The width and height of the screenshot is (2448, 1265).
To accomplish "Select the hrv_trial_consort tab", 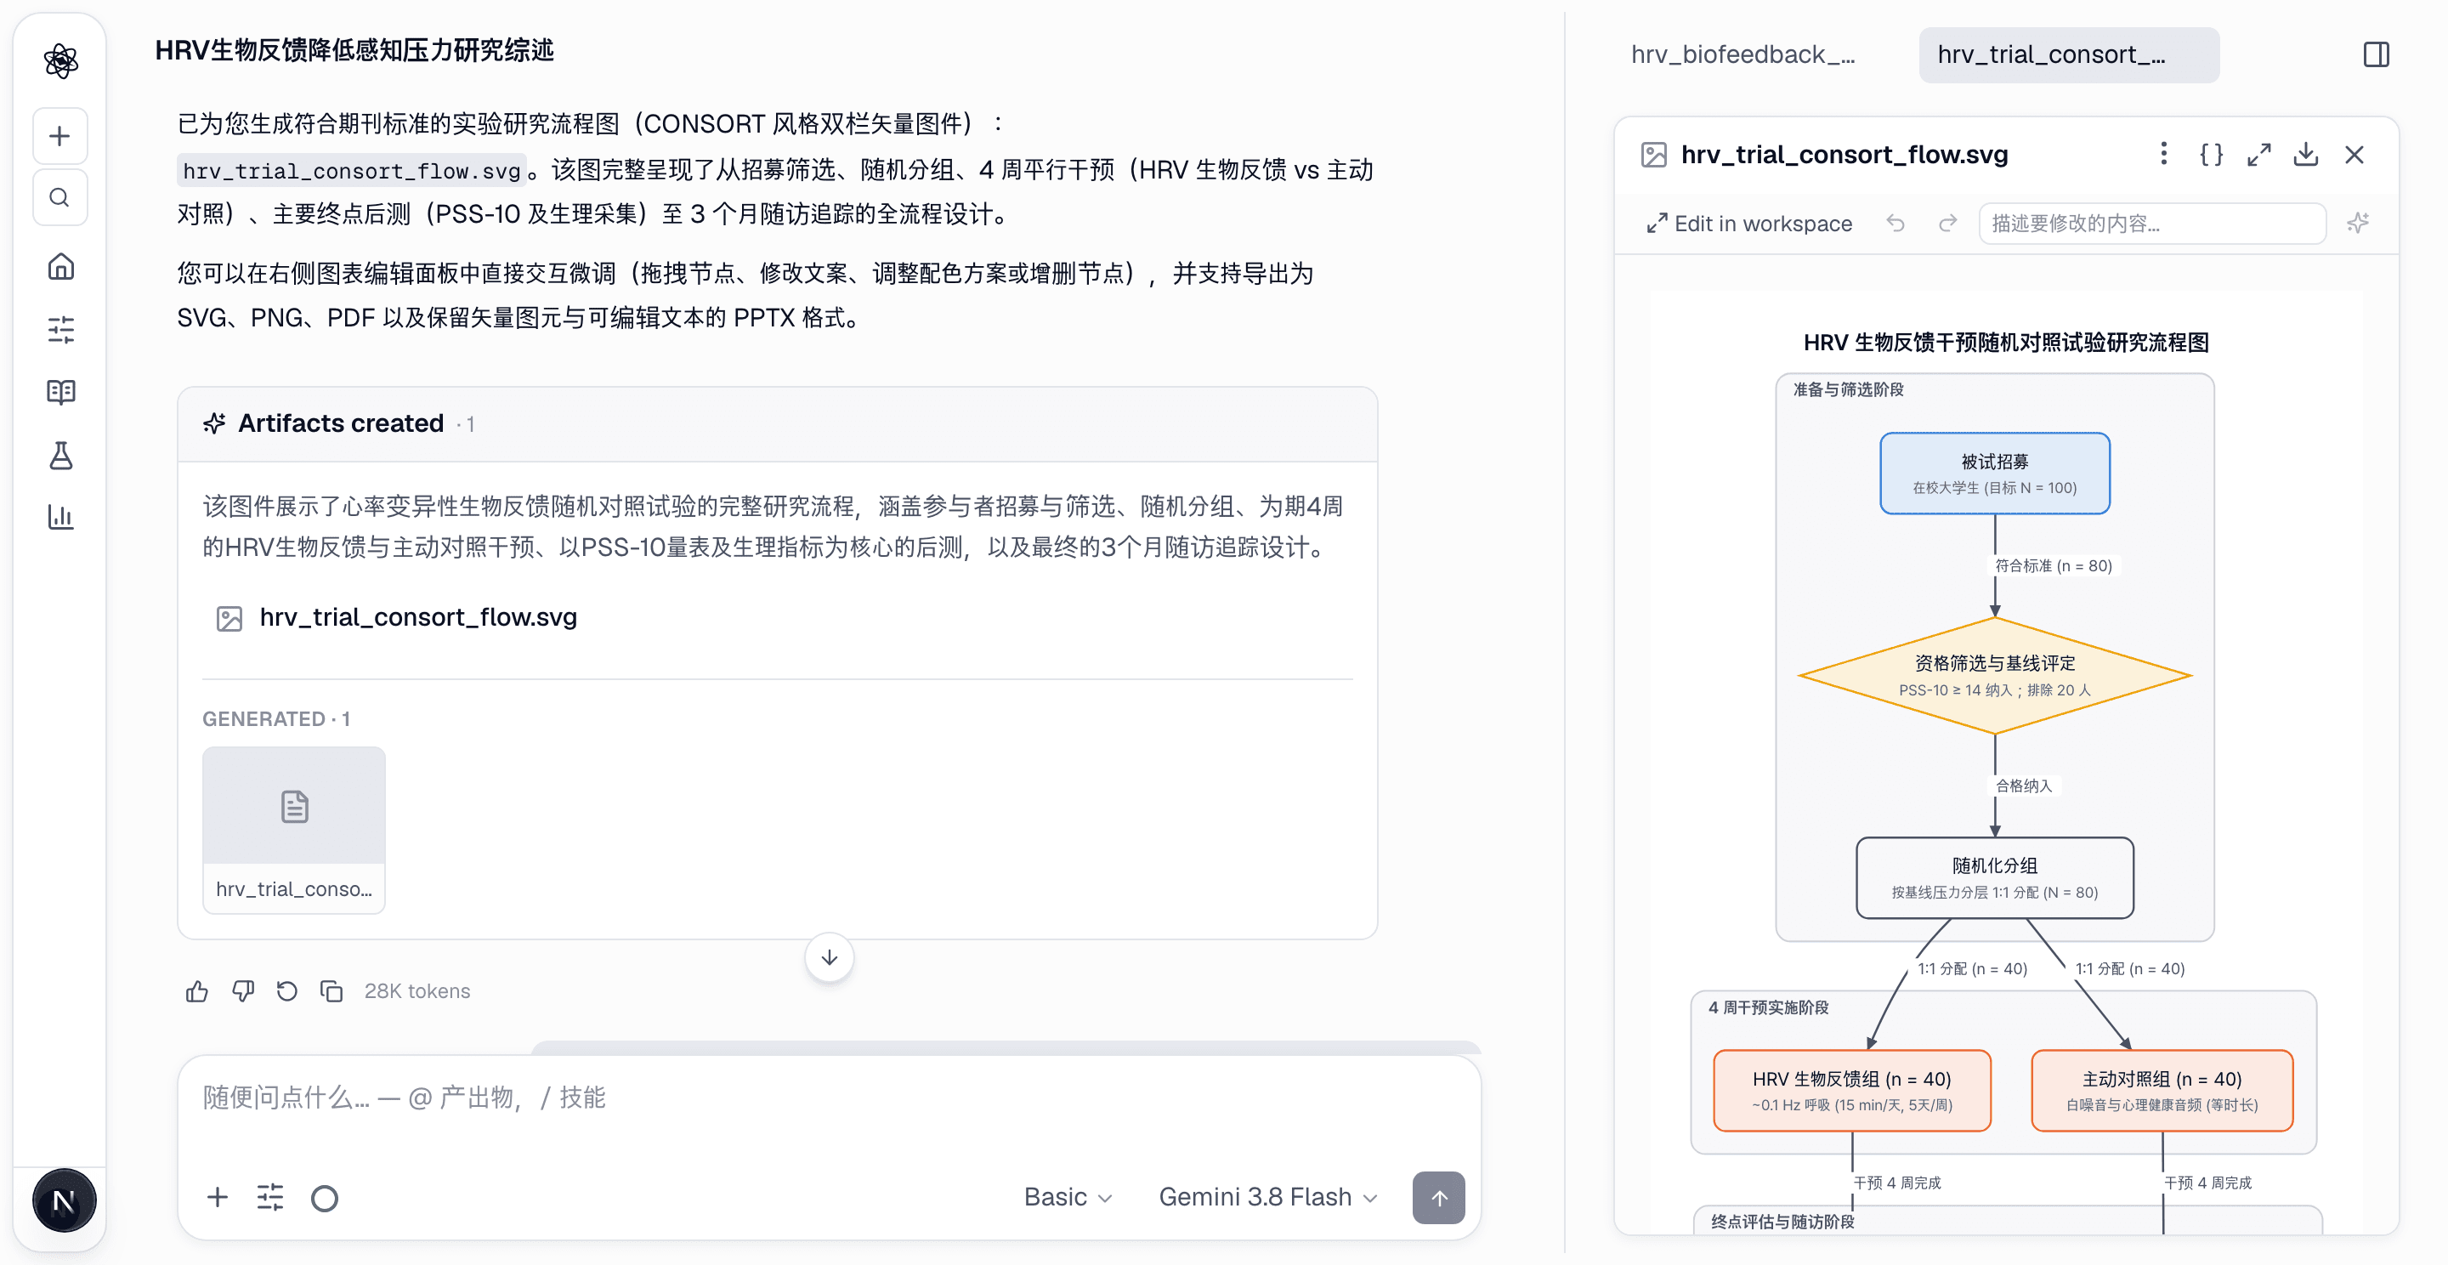I will point(2069,55).
